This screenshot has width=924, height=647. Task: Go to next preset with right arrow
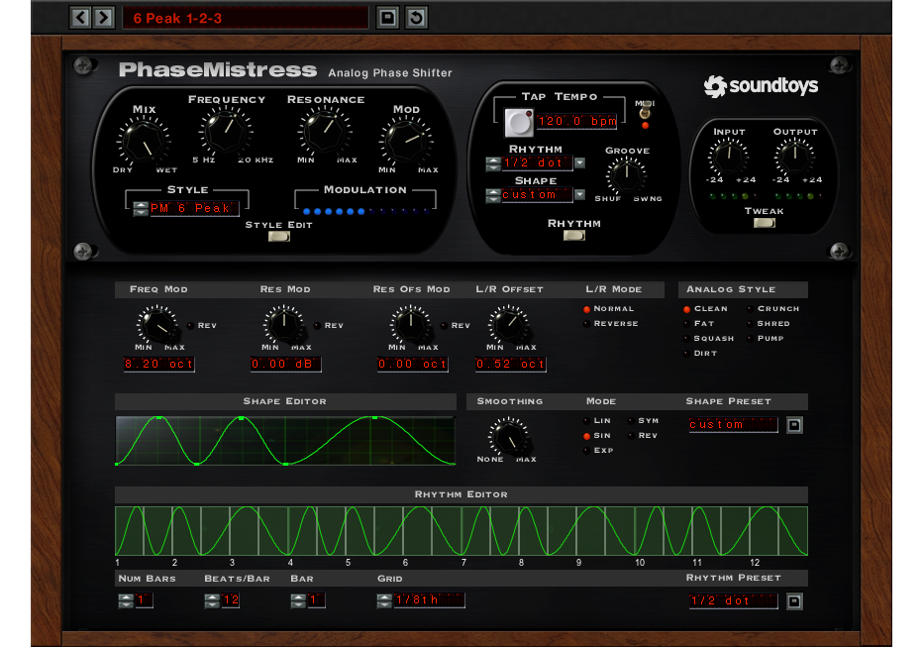[104, 18]
